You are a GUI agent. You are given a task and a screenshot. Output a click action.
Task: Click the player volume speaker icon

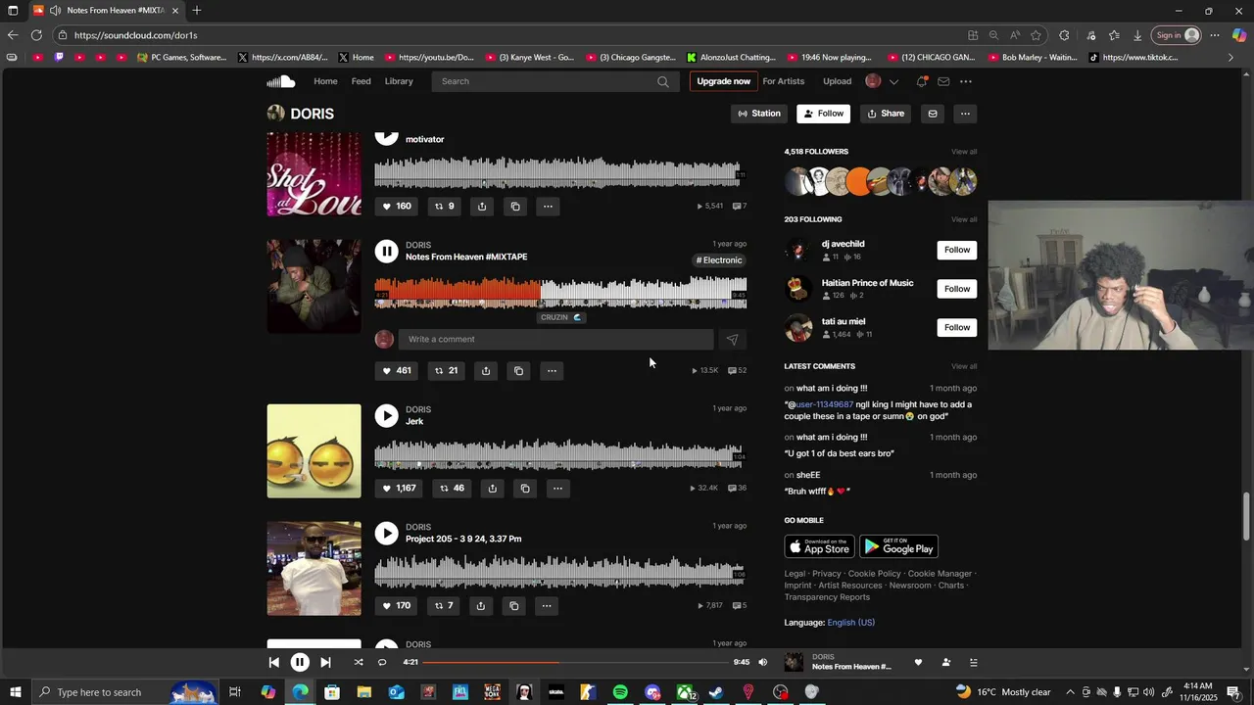763,662
